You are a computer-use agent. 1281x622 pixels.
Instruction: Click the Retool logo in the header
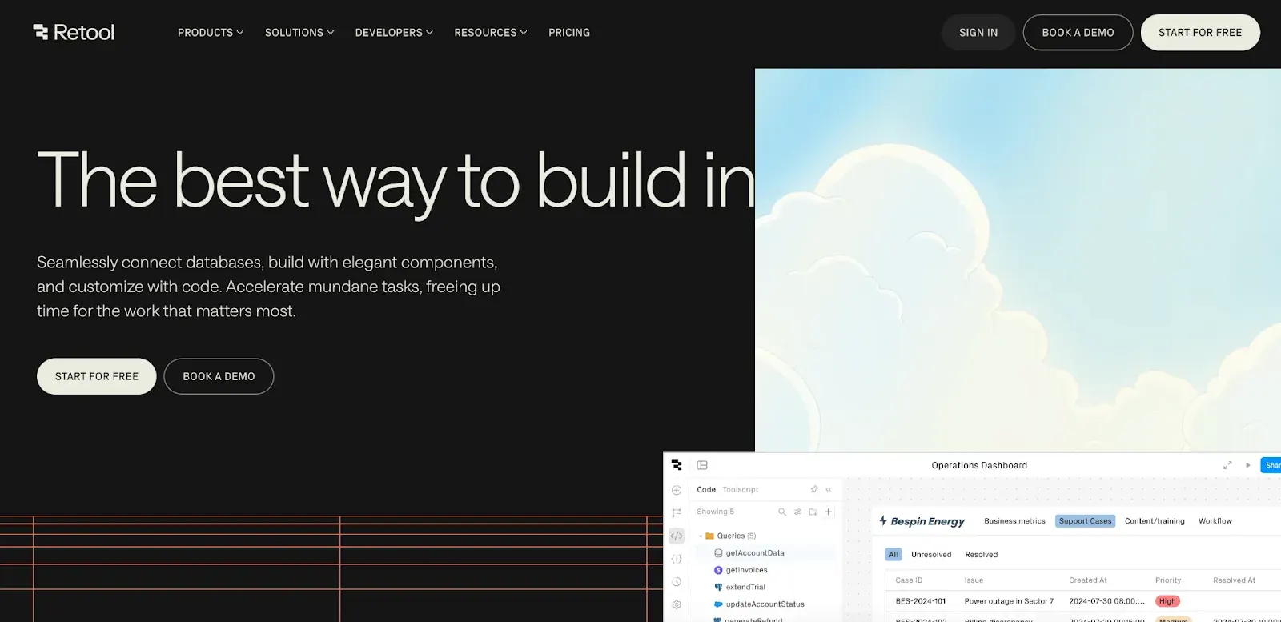pos(74,33)
